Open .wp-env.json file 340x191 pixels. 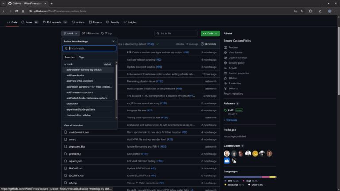[75, 161]
